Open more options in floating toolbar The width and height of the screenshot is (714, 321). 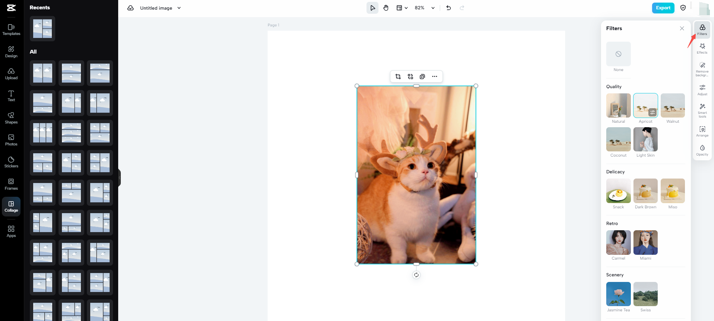click(x=435, y=77)
